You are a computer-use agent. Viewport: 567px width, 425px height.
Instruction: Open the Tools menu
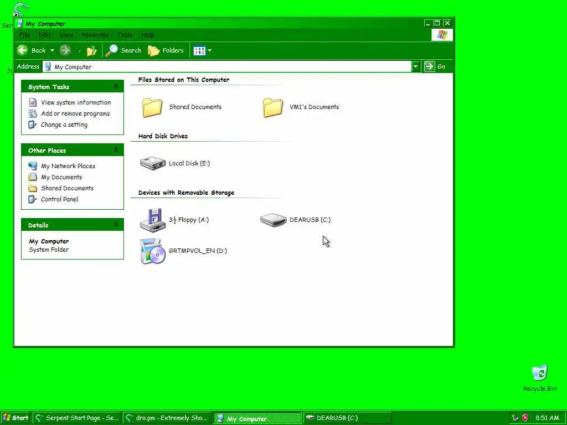125,35
